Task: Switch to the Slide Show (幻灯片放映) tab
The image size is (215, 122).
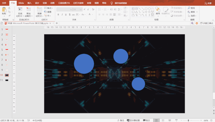Action: pyautogui.click(x=78, y=3)
